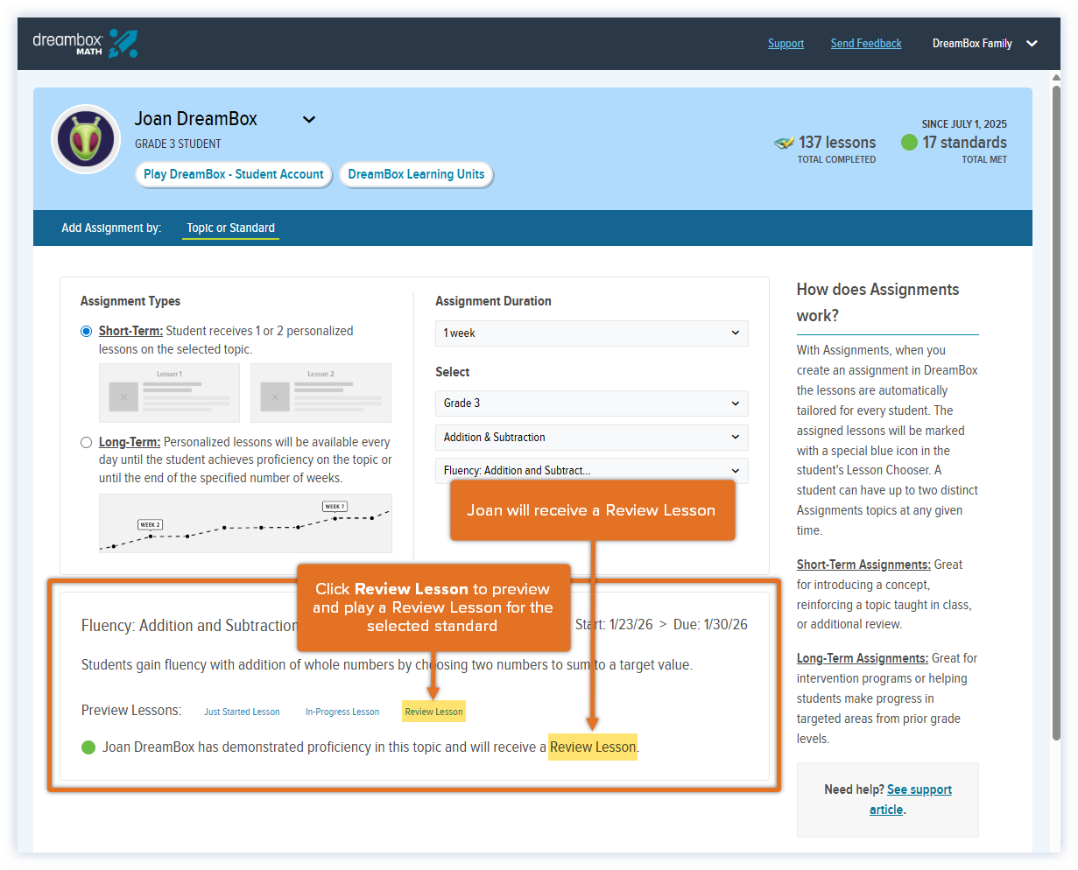Click the Lesson 1 preview thumbnail
Image resolution: width=1078 pixels, height=870 pixels.
coord(169,393)
